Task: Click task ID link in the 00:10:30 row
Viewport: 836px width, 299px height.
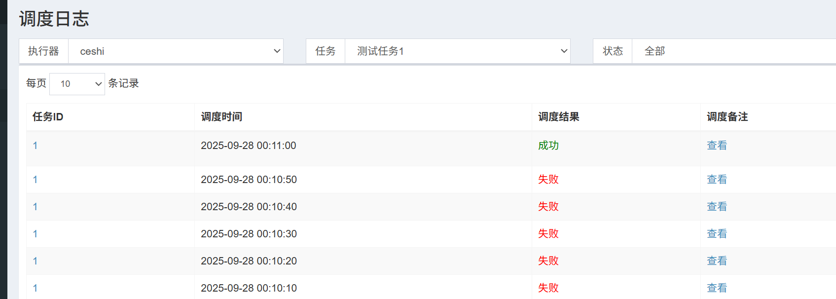Action: pos(35,234)
